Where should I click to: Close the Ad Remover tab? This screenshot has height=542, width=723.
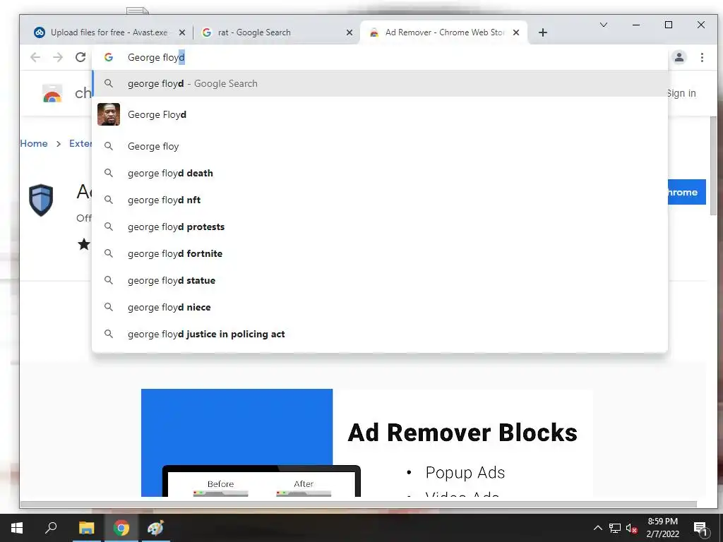click(x=516, y=32)
